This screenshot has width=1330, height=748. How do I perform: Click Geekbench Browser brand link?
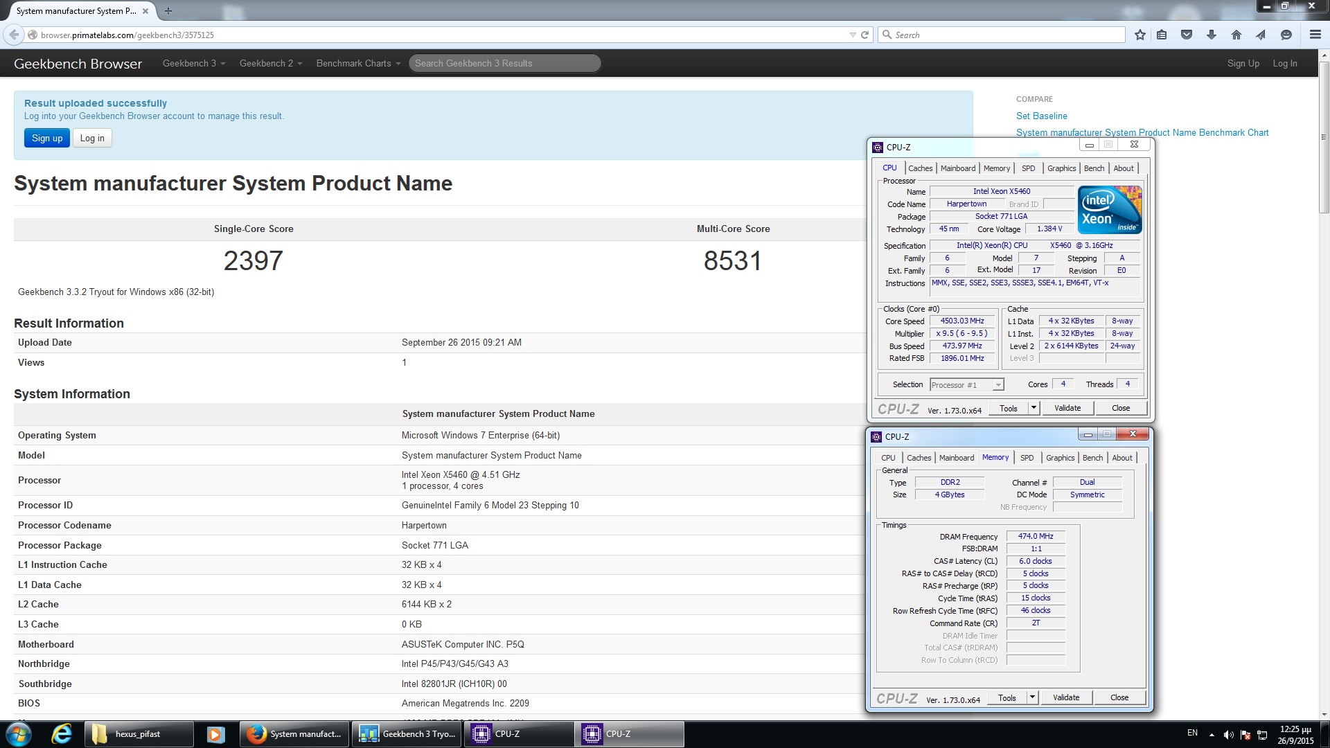pos(78,63)
